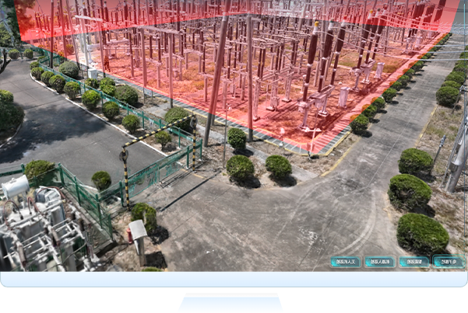Screen dimensions: 468x313
Task: Select the steel utility pole beside roadside shrubs
Action: pyautogui.click(x=457, y=155)
